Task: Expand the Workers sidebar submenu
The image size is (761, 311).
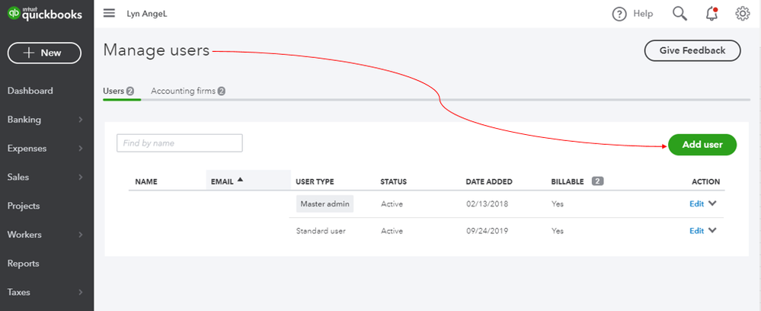Action: pyautogui.click(x=81, y=235)
